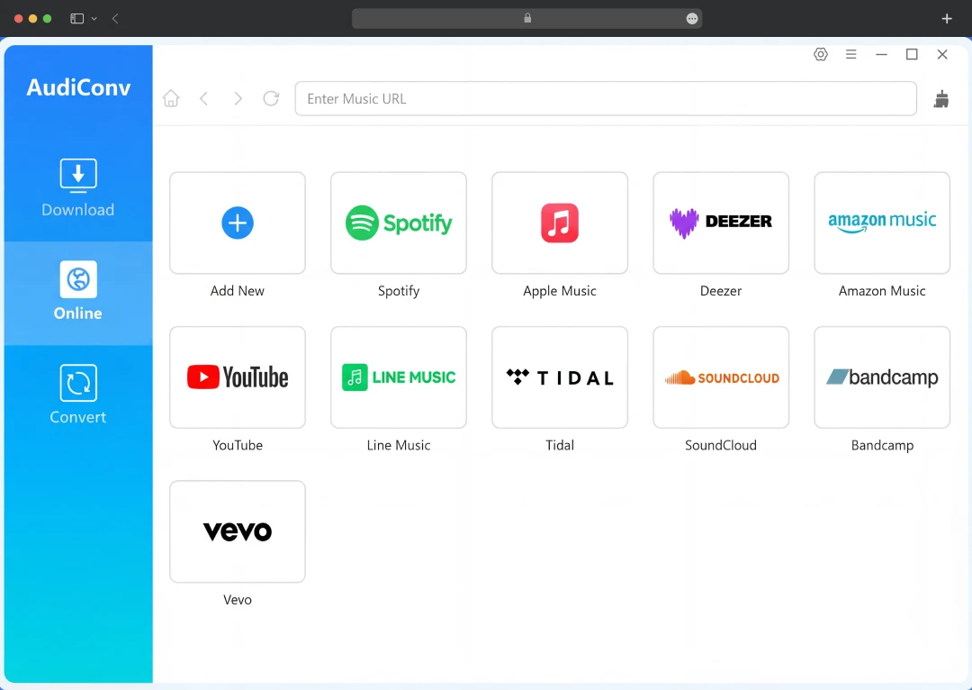The image size is (972, 690).
Task: Click the Line Music label
Action: [399, 446]
